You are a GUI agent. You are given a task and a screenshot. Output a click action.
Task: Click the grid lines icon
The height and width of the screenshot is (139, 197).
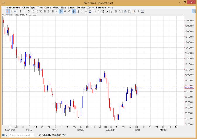[x=78, y=12]
